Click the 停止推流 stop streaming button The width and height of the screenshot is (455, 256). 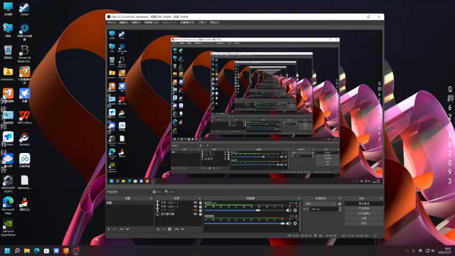tap(364, 204)
